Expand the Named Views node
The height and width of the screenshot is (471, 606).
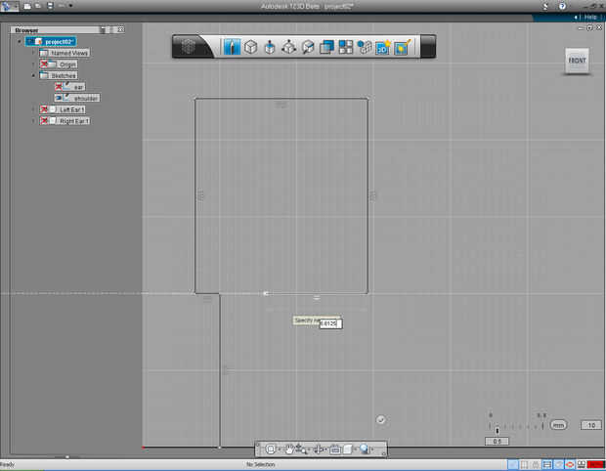click(x=33, y=53)
